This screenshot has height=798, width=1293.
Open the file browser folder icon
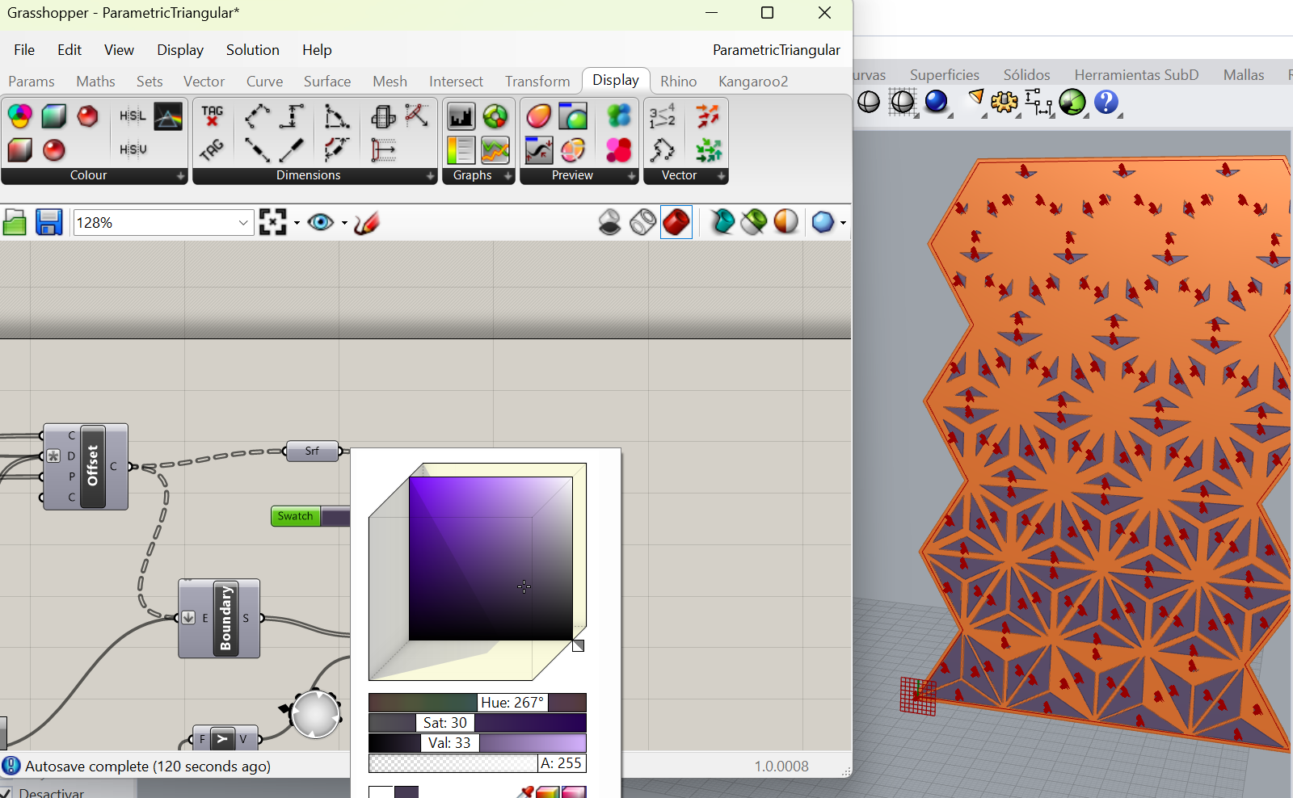tap(15, 222)
